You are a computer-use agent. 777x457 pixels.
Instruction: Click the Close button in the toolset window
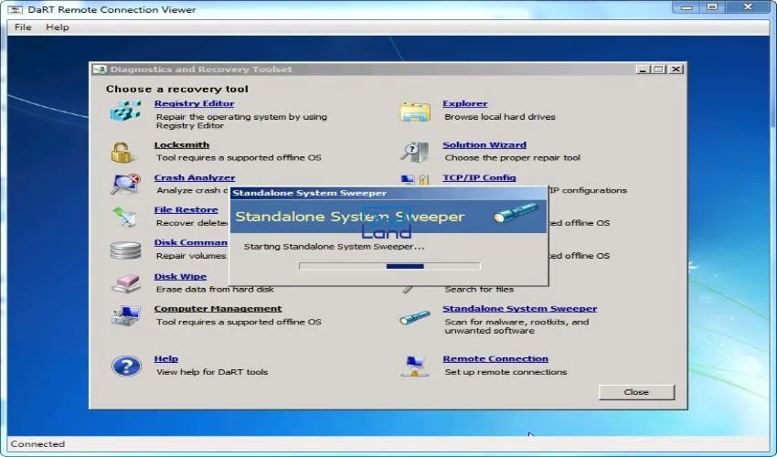tap(636, 392)
